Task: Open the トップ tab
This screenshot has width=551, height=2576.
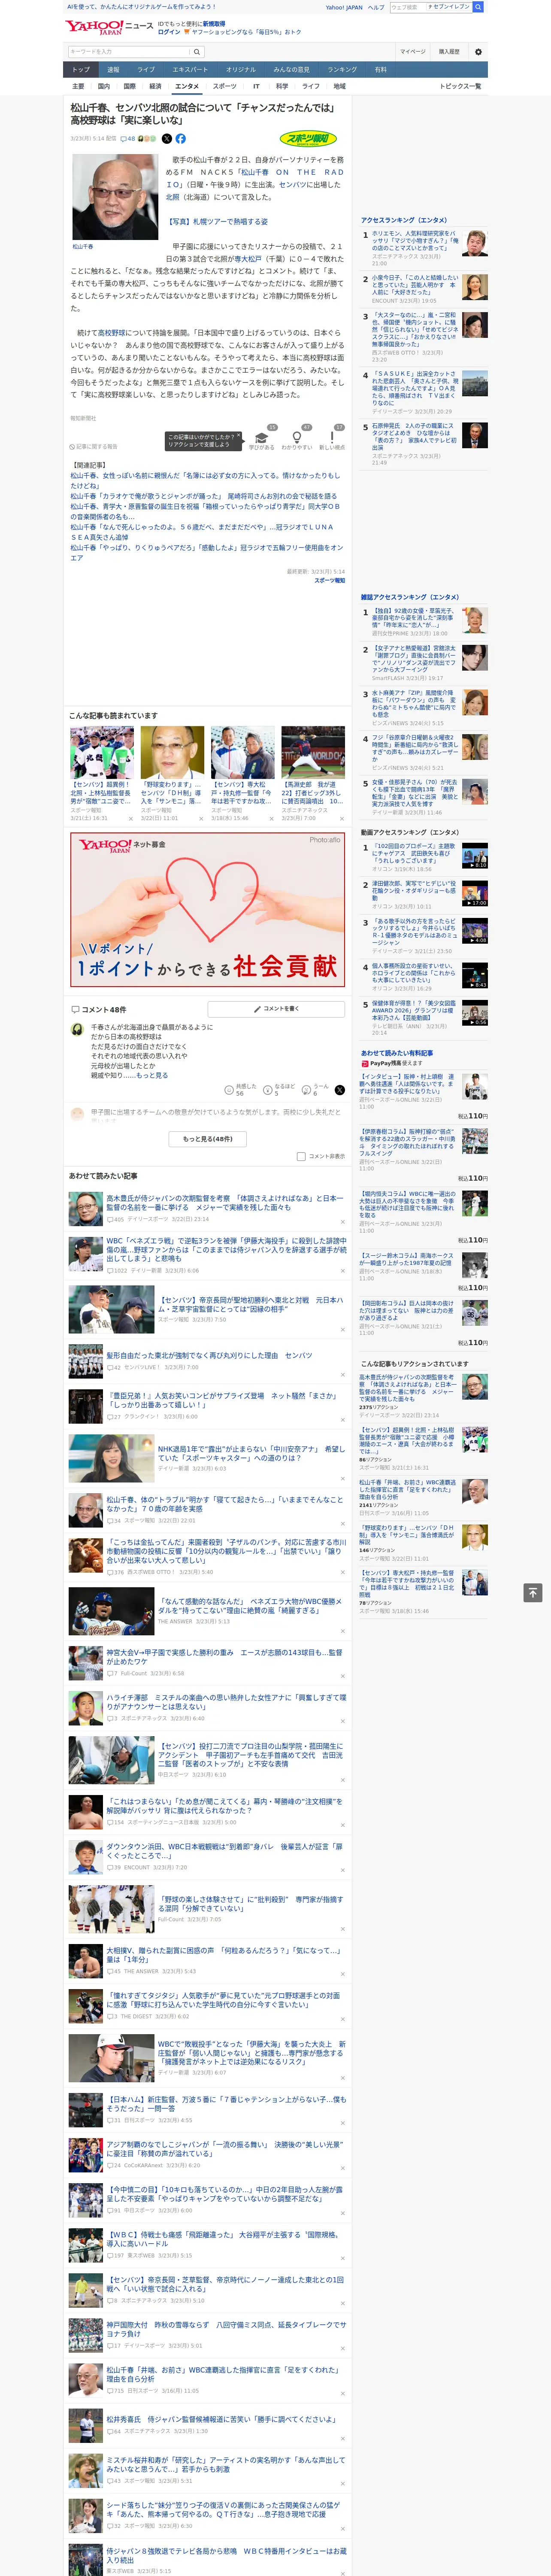Action: 81,69
